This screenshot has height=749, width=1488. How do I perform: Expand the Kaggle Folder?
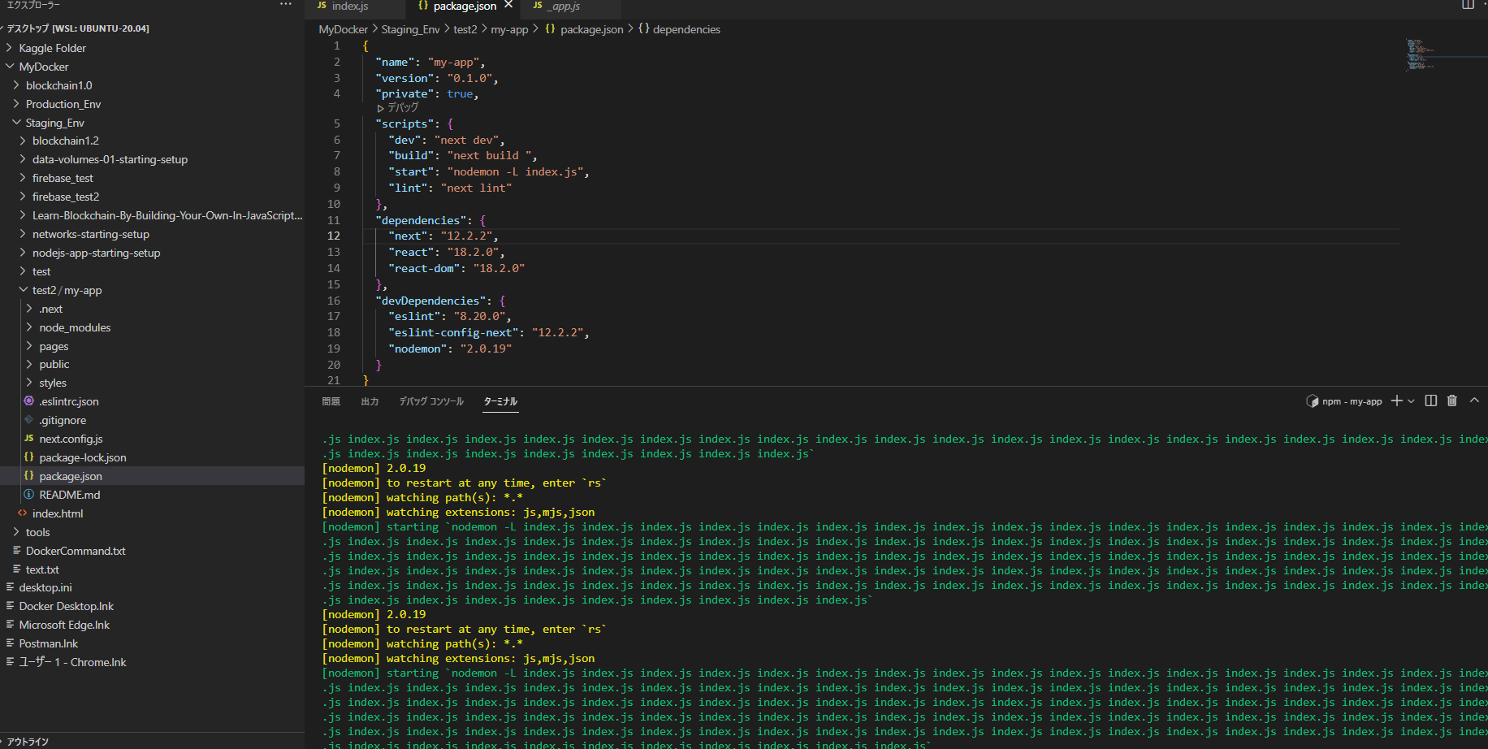pyautogui.click(x=52, y=49)
